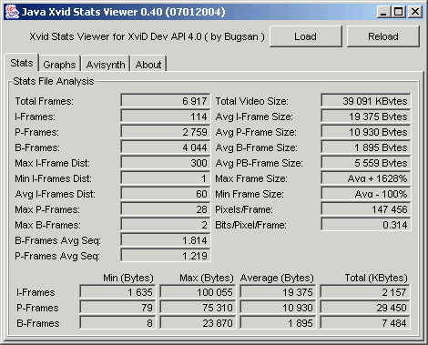Click the Avg B-Frame Size field 1 895 Bytes
Screen dimensions: 428x345
click(366, 147)
